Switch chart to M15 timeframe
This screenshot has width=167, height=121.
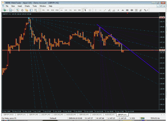(52, 10)
